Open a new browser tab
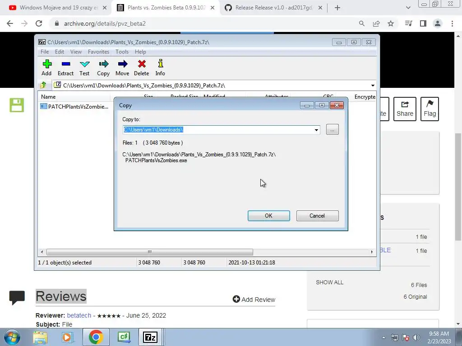The height and width of the screenshot is (346, 462). click(337, 8)
